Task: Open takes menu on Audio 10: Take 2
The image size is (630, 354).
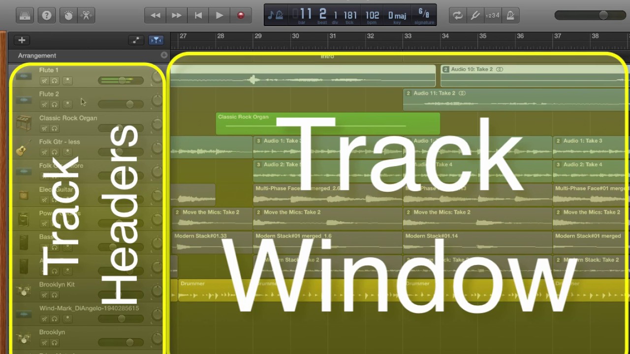Action: click(445, 69)
